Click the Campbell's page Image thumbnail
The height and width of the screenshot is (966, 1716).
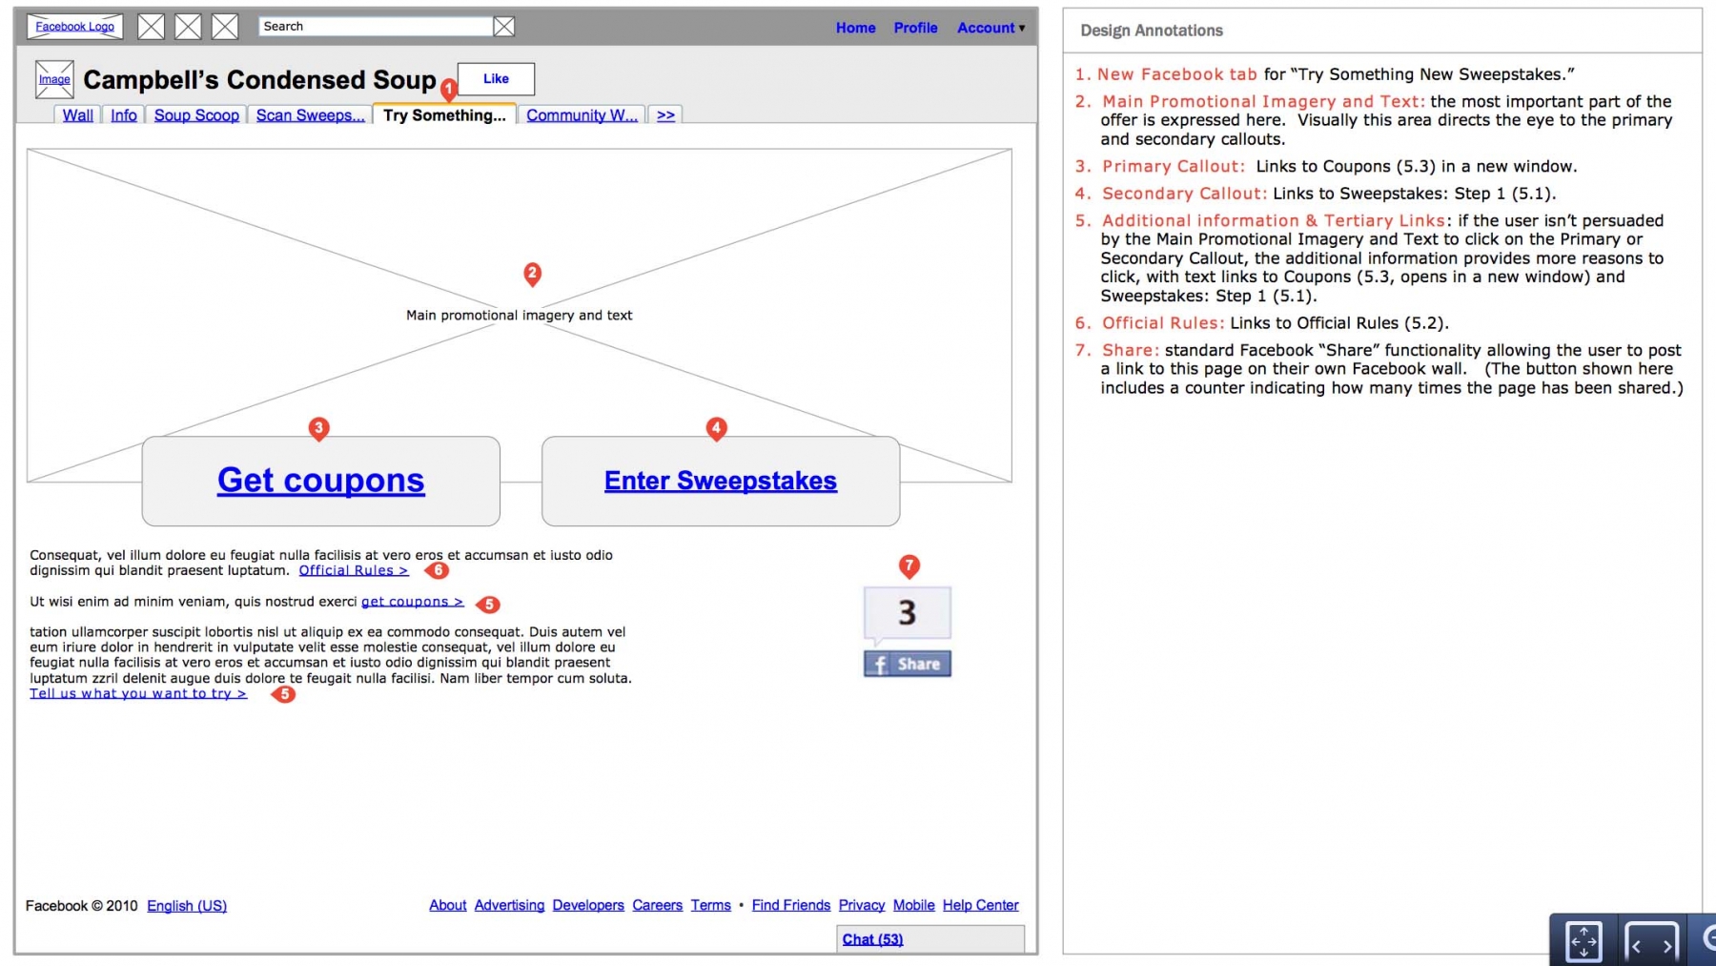click(x=54, y=79)
